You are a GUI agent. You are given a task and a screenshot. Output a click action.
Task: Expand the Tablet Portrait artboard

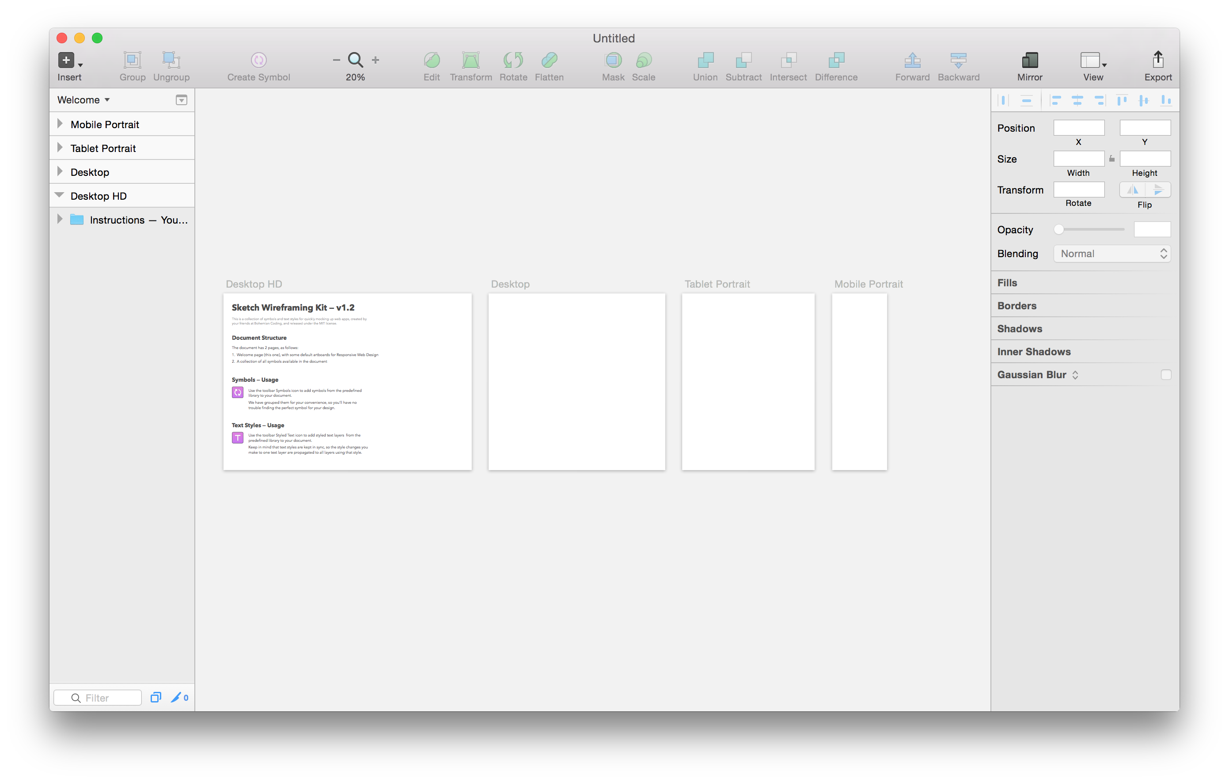click(x=60, y=148)
